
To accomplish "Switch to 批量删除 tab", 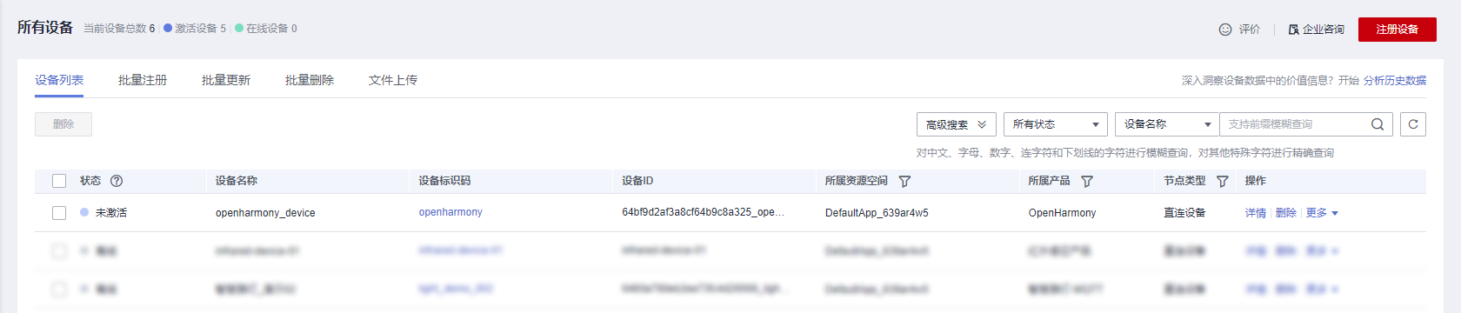I will tap(310, 80).
